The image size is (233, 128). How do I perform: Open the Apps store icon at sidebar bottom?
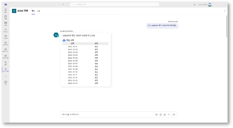click(5, 82)
